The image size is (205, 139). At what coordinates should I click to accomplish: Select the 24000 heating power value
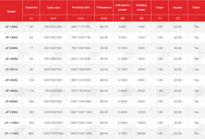pyautogui.click(x=141, y=133)
